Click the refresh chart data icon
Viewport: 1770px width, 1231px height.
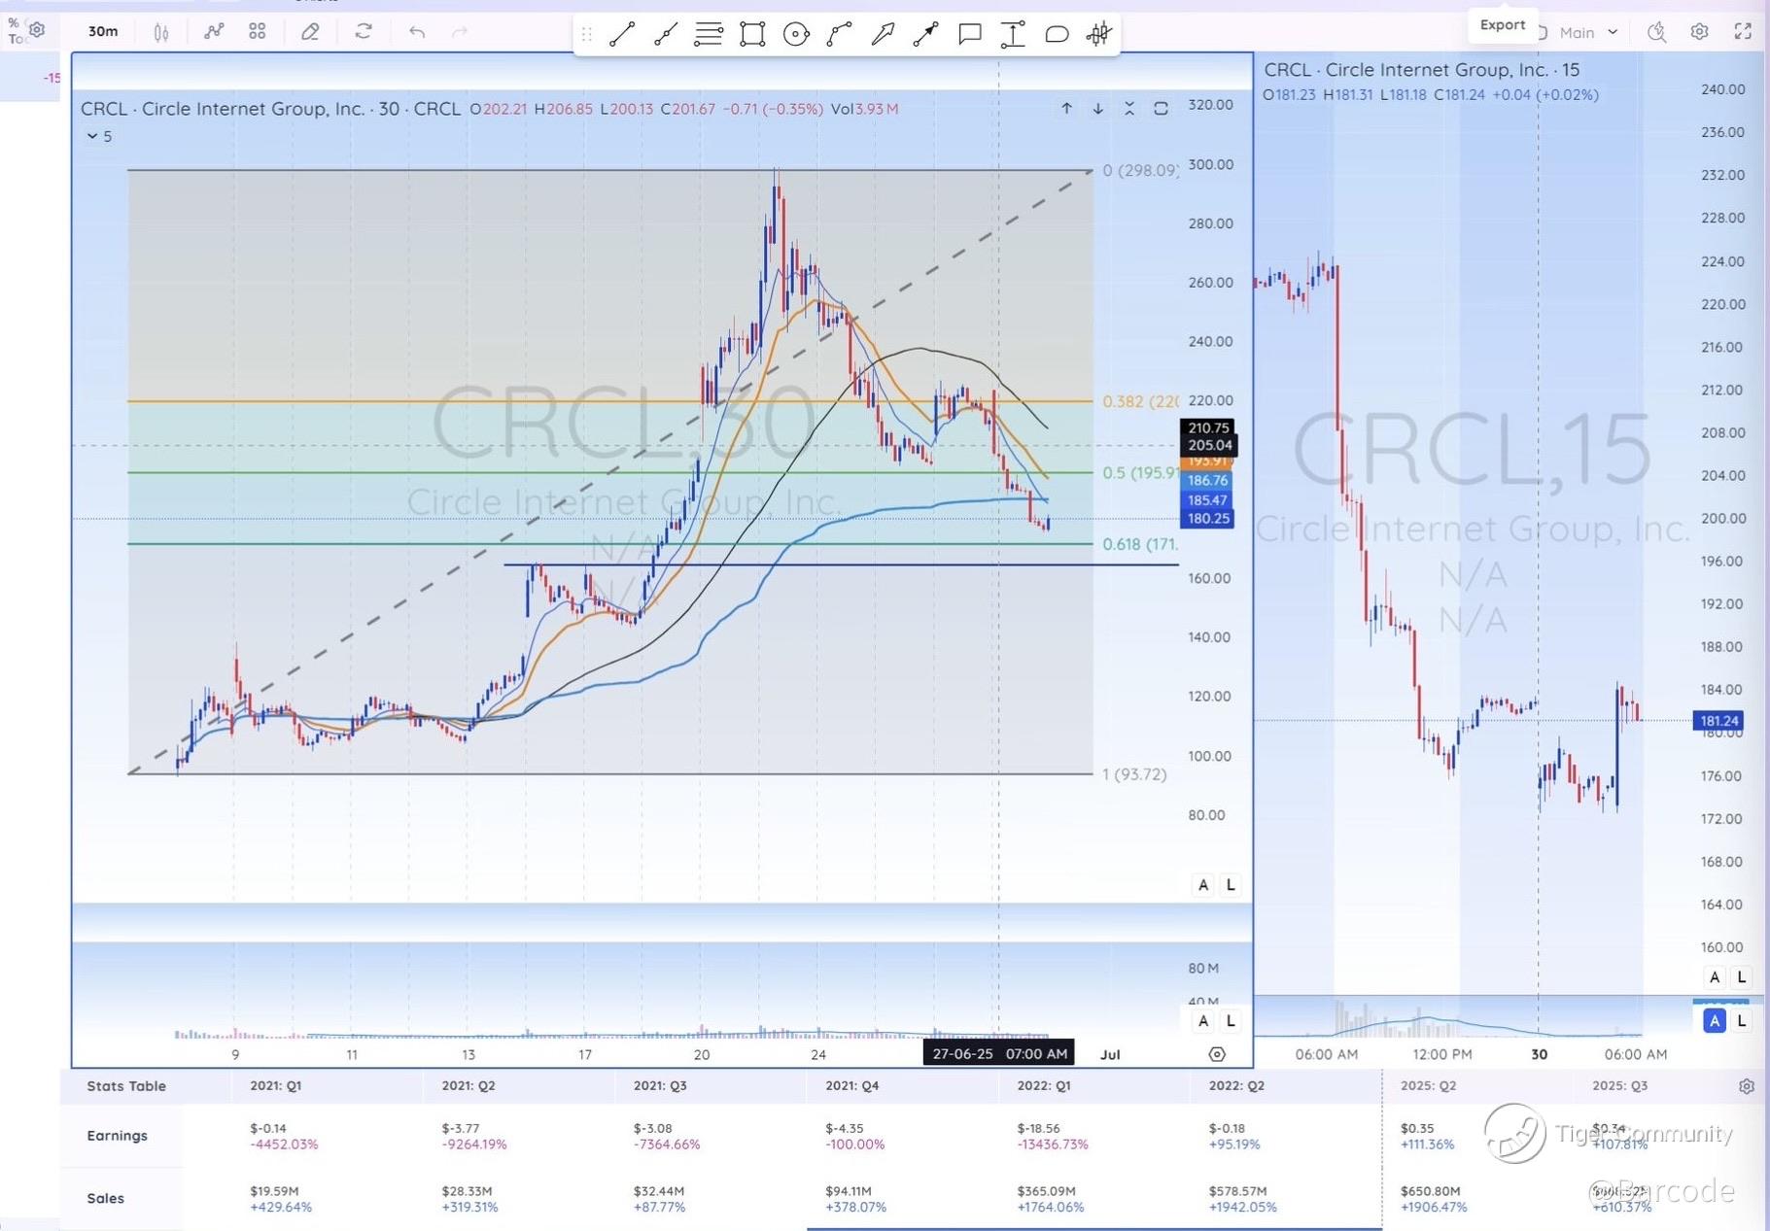(x=364, y=32)
